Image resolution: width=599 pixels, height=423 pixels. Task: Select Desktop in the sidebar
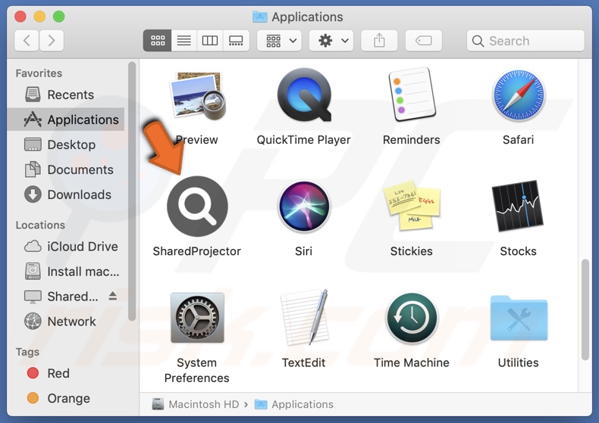[66, 145]
